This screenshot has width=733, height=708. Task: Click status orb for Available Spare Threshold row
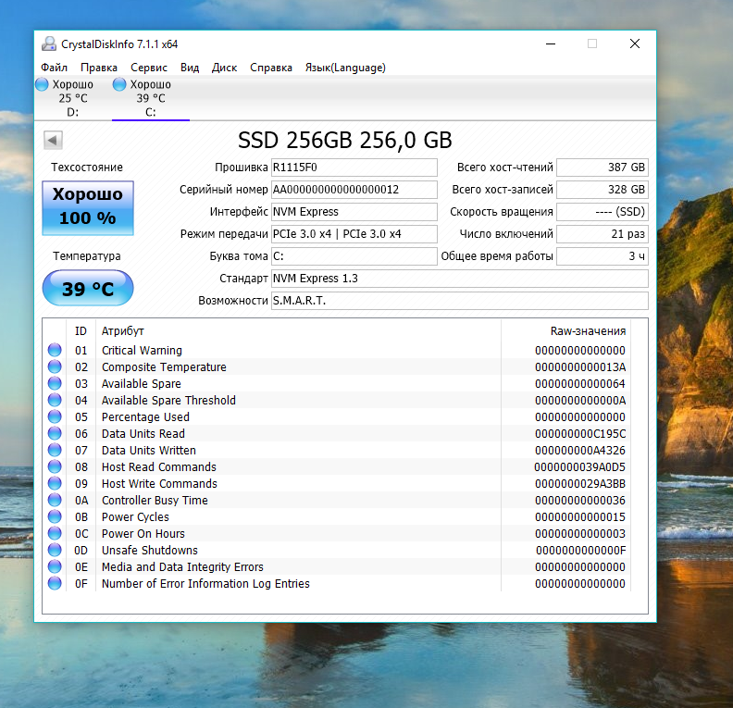[55, 400]
